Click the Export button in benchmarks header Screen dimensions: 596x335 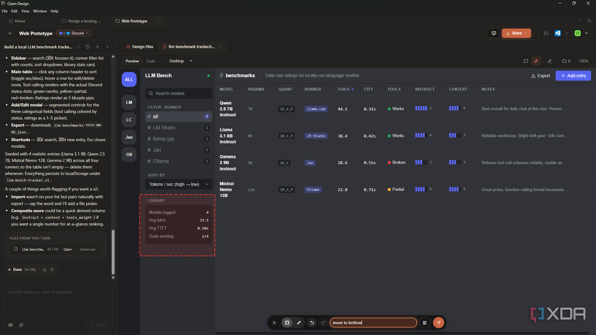(540, 76)
